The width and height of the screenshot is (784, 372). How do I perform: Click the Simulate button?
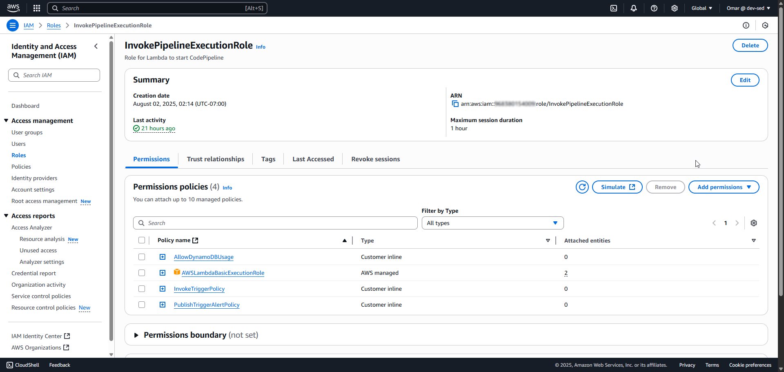point(617,187)
